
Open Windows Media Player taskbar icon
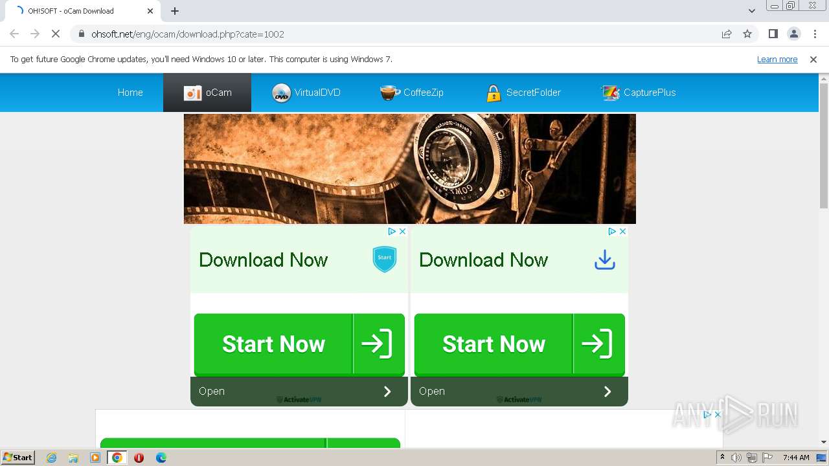pyautogui.click(x=95, y=458)
